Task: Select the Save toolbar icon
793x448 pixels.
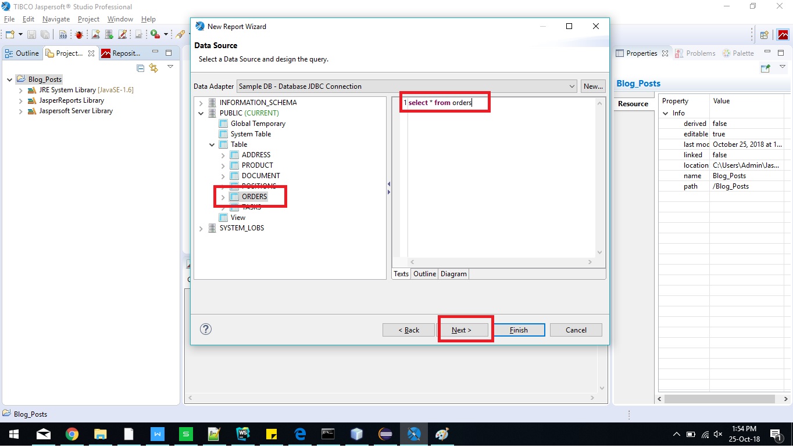Action: click(32, 34)
